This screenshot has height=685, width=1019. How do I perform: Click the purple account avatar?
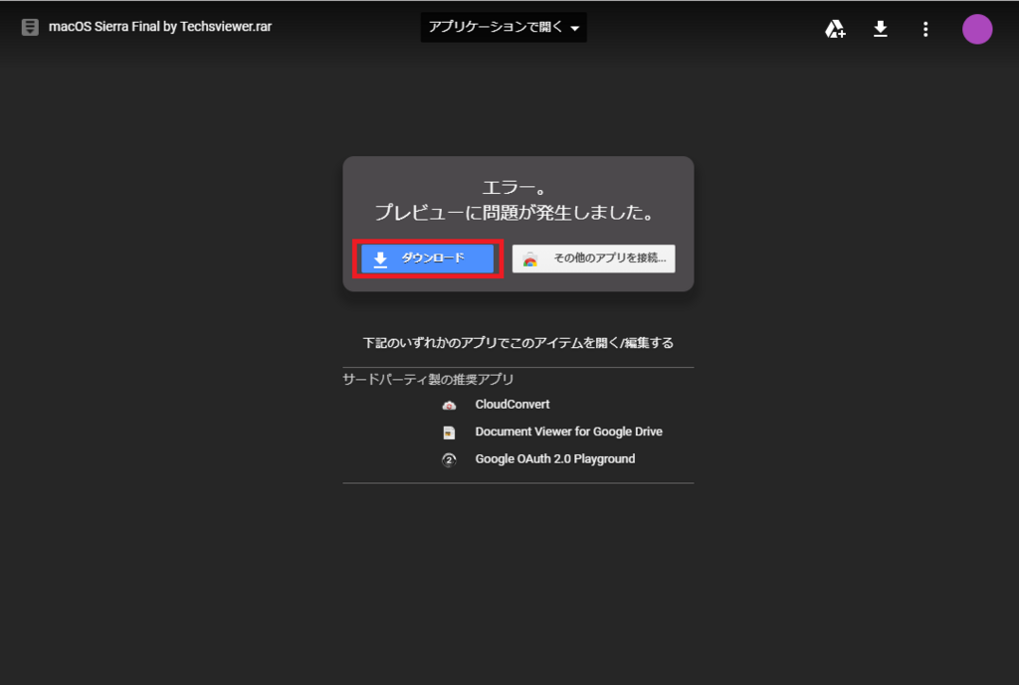(x=976, y=29)
